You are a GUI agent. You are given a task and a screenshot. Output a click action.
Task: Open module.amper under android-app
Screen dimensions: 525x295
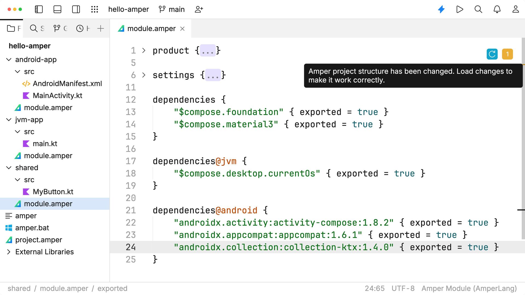48,108
